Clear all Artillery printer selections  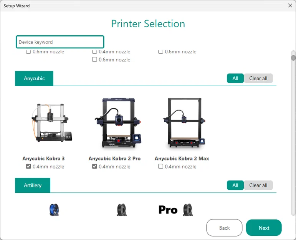[x=258, y=185]
